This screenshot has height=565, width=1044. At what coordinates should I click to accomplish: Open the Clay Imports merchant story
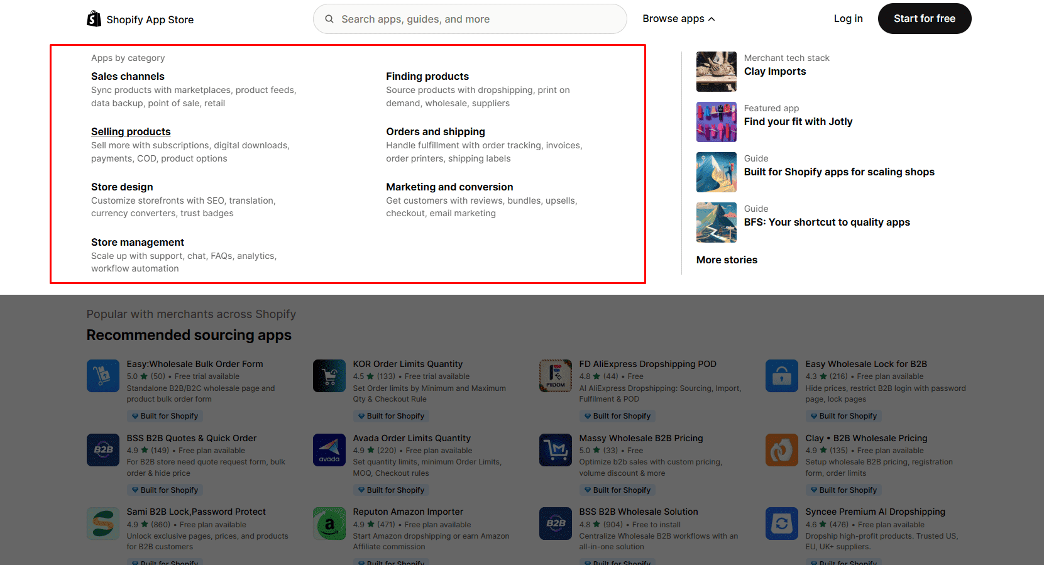pos(775,71)
